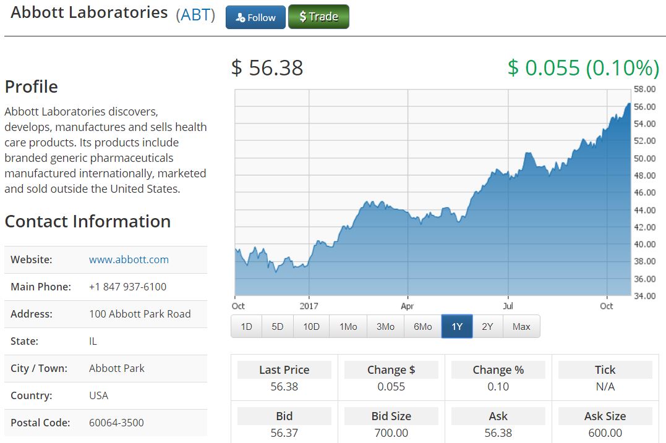Screen dimensions: 666x443
Task: Click the Change % header
Action: [498, 369]
